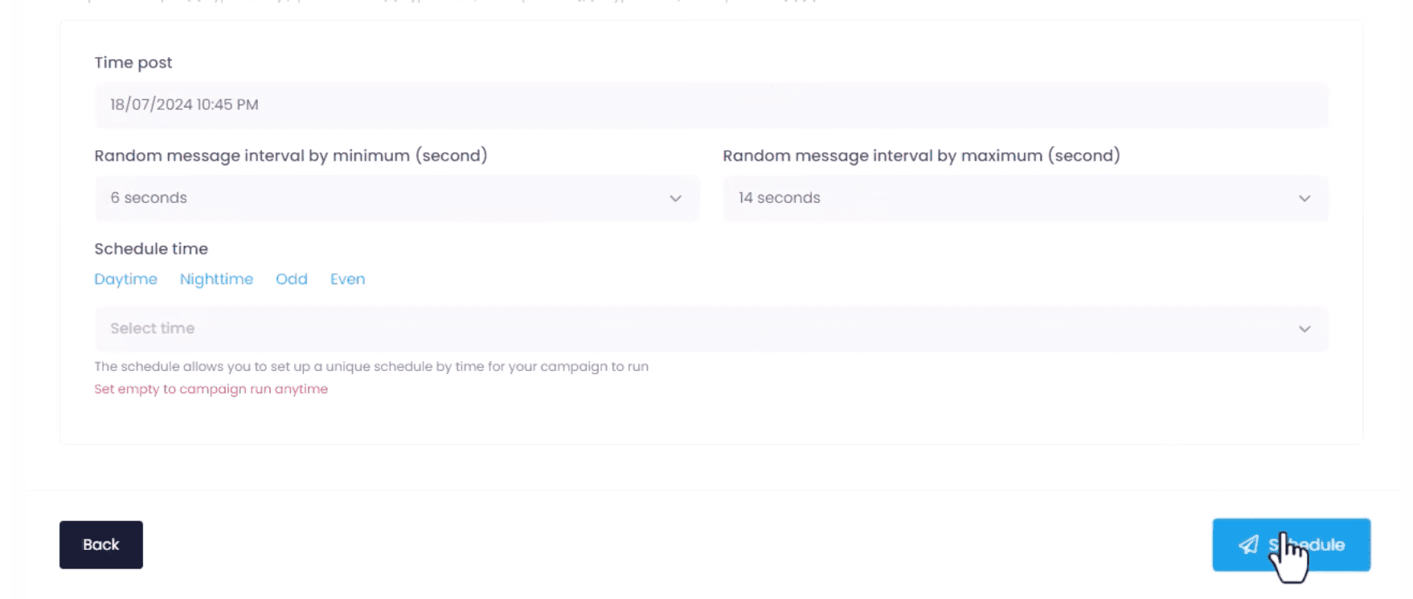This screenshot has height=599, width=1413.
Task: Click the paper plane icon on Schedule button
Action: (x=1248, y=545)
